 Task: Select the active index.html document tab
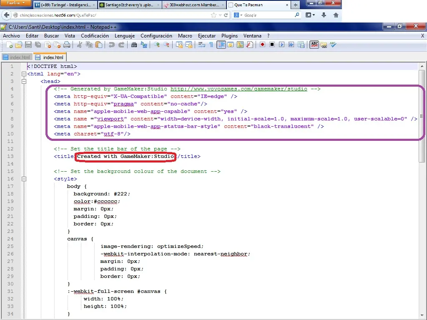click(x=50, y=57)
